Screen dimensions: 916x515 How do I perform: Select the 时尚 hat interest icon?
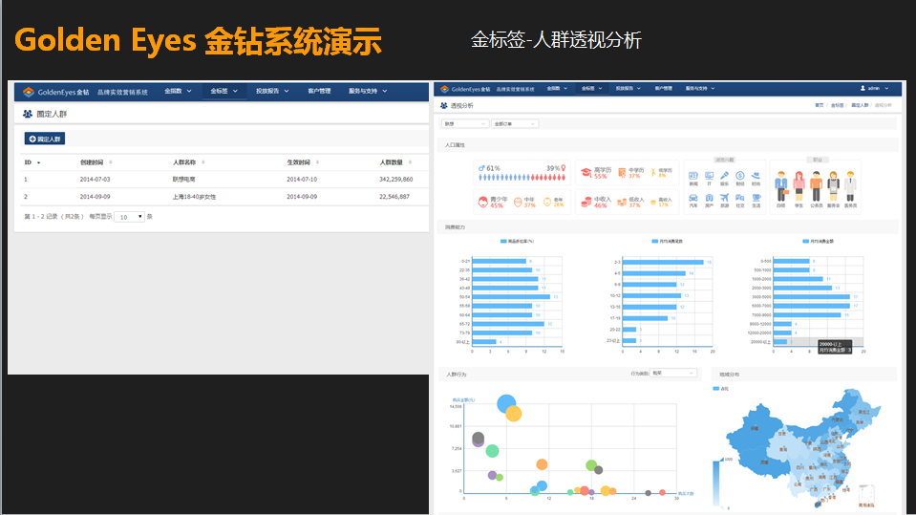coord(756,176)
